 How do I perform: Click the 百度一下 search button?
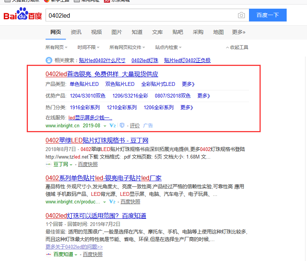pyautogui.click(x=268, y=15)
